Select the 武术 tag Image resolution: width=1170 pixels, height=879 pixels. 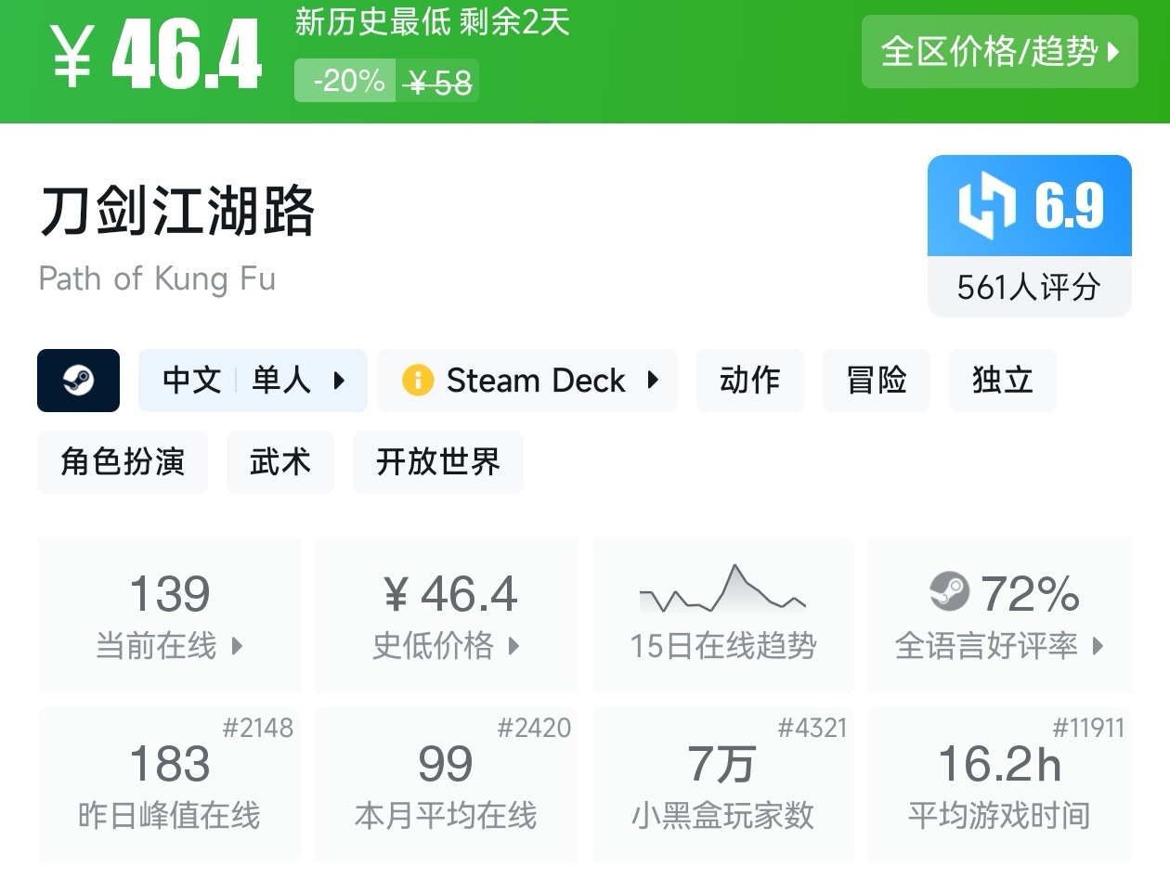click(279, 462)
